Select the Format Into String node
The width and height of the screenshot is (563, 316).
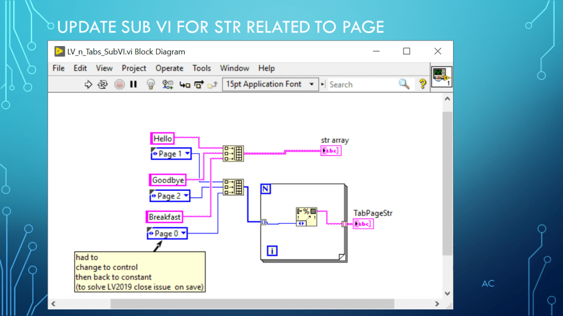coord(305,217)
